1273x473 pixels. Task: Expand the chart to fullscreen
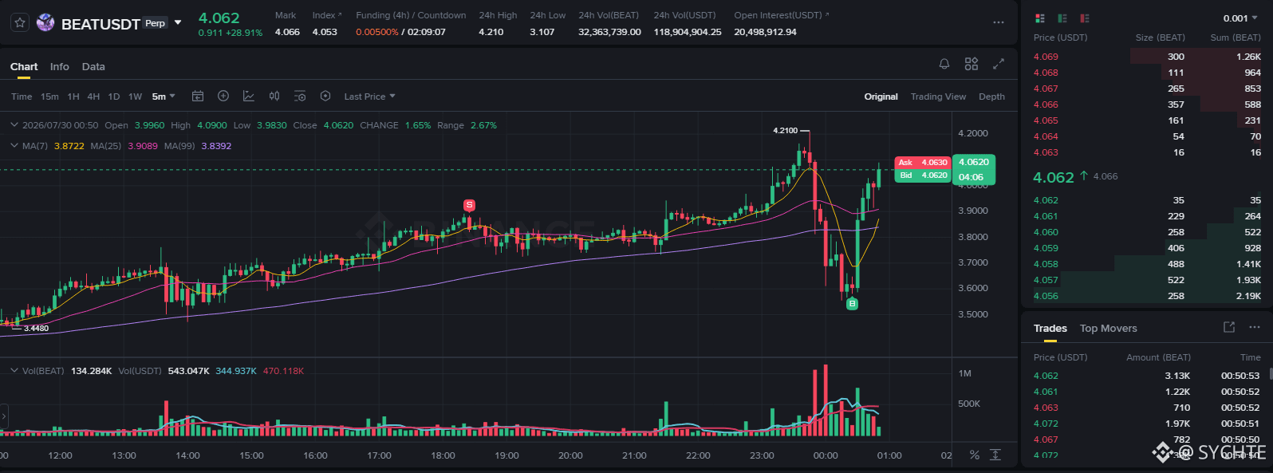[x=999, y=64]
